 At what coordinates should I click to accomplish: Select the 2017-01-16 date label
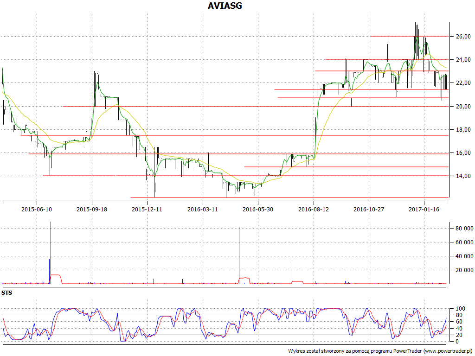[424, 209]
